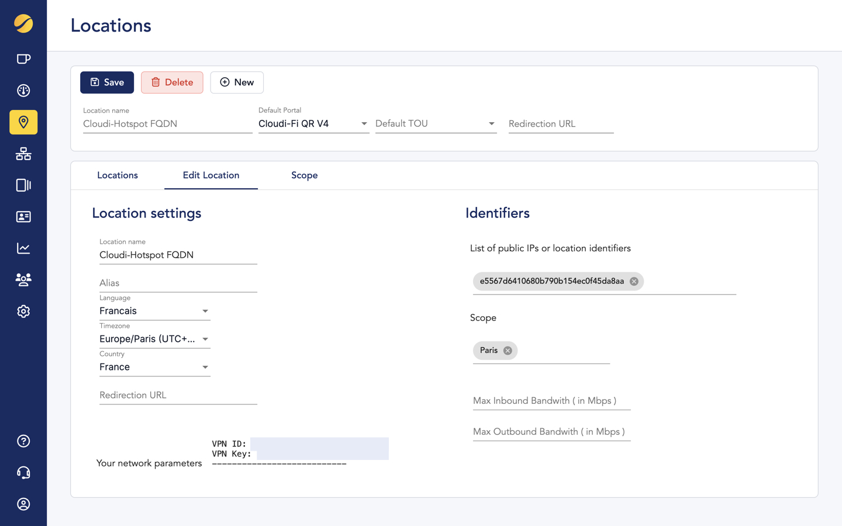Contact support via the headset icon
Image resolution: width=842 pixels, height=526 pixels.
(x=23, y=472)
